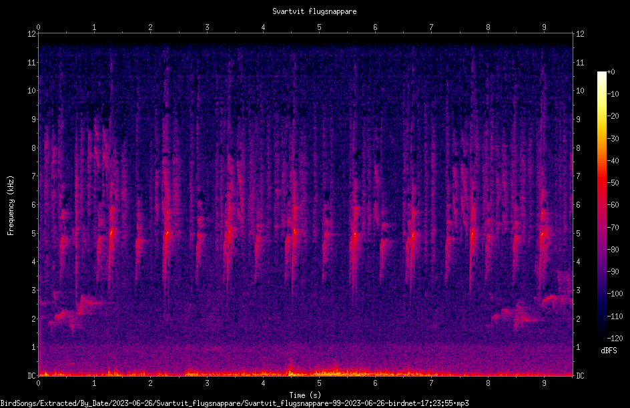Click the dBFS color scale bar
The image size is (630, 408).
pyautogui.click(x=601, y=205)
